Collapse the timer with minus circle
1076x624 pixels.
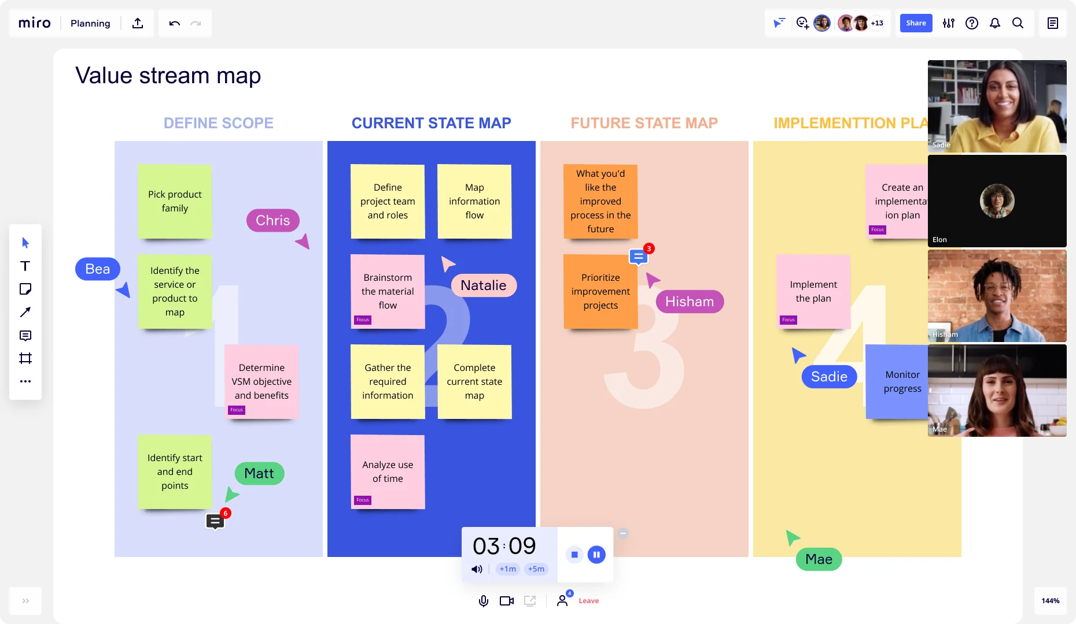623,534
